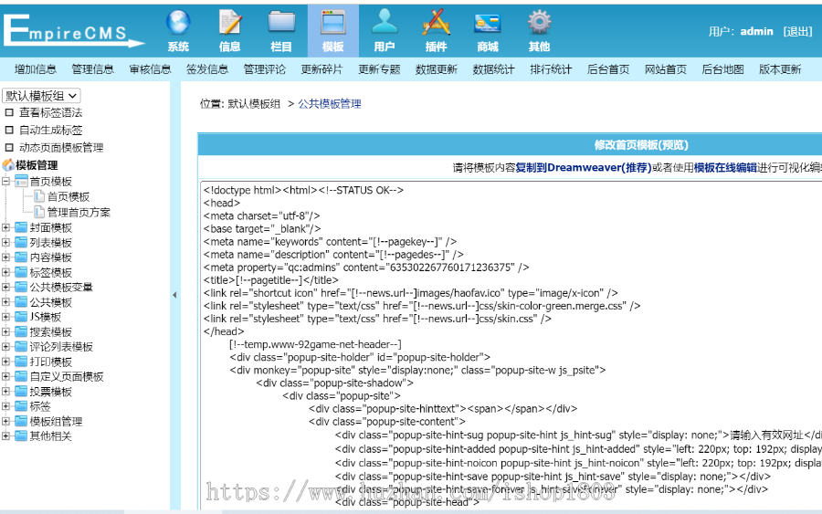Open 排行统计 in the submenu

(551, 69)
